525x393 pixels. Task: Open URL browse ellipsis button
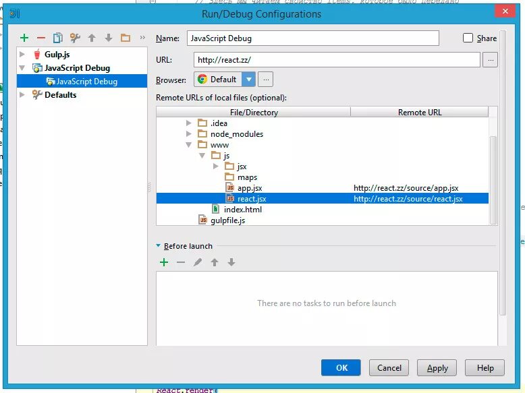pos(490,60)
